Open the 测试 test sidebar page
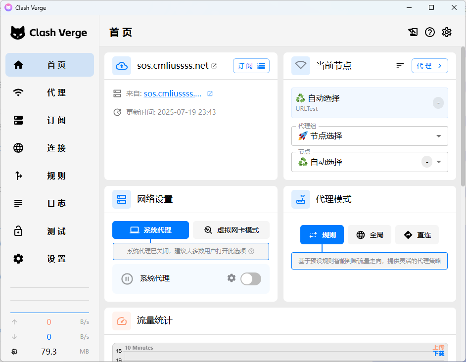 point(49,231)
